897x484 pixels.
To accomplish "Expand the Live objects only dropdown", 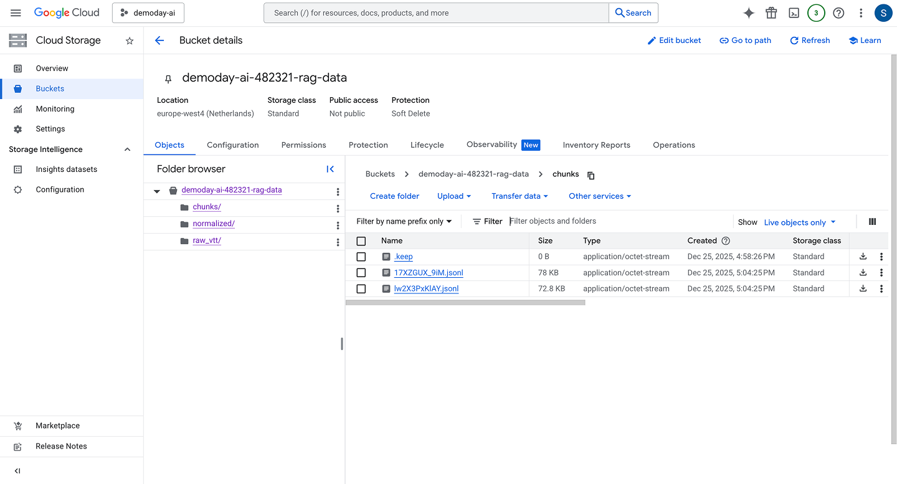I will click(x=799, y=222).
